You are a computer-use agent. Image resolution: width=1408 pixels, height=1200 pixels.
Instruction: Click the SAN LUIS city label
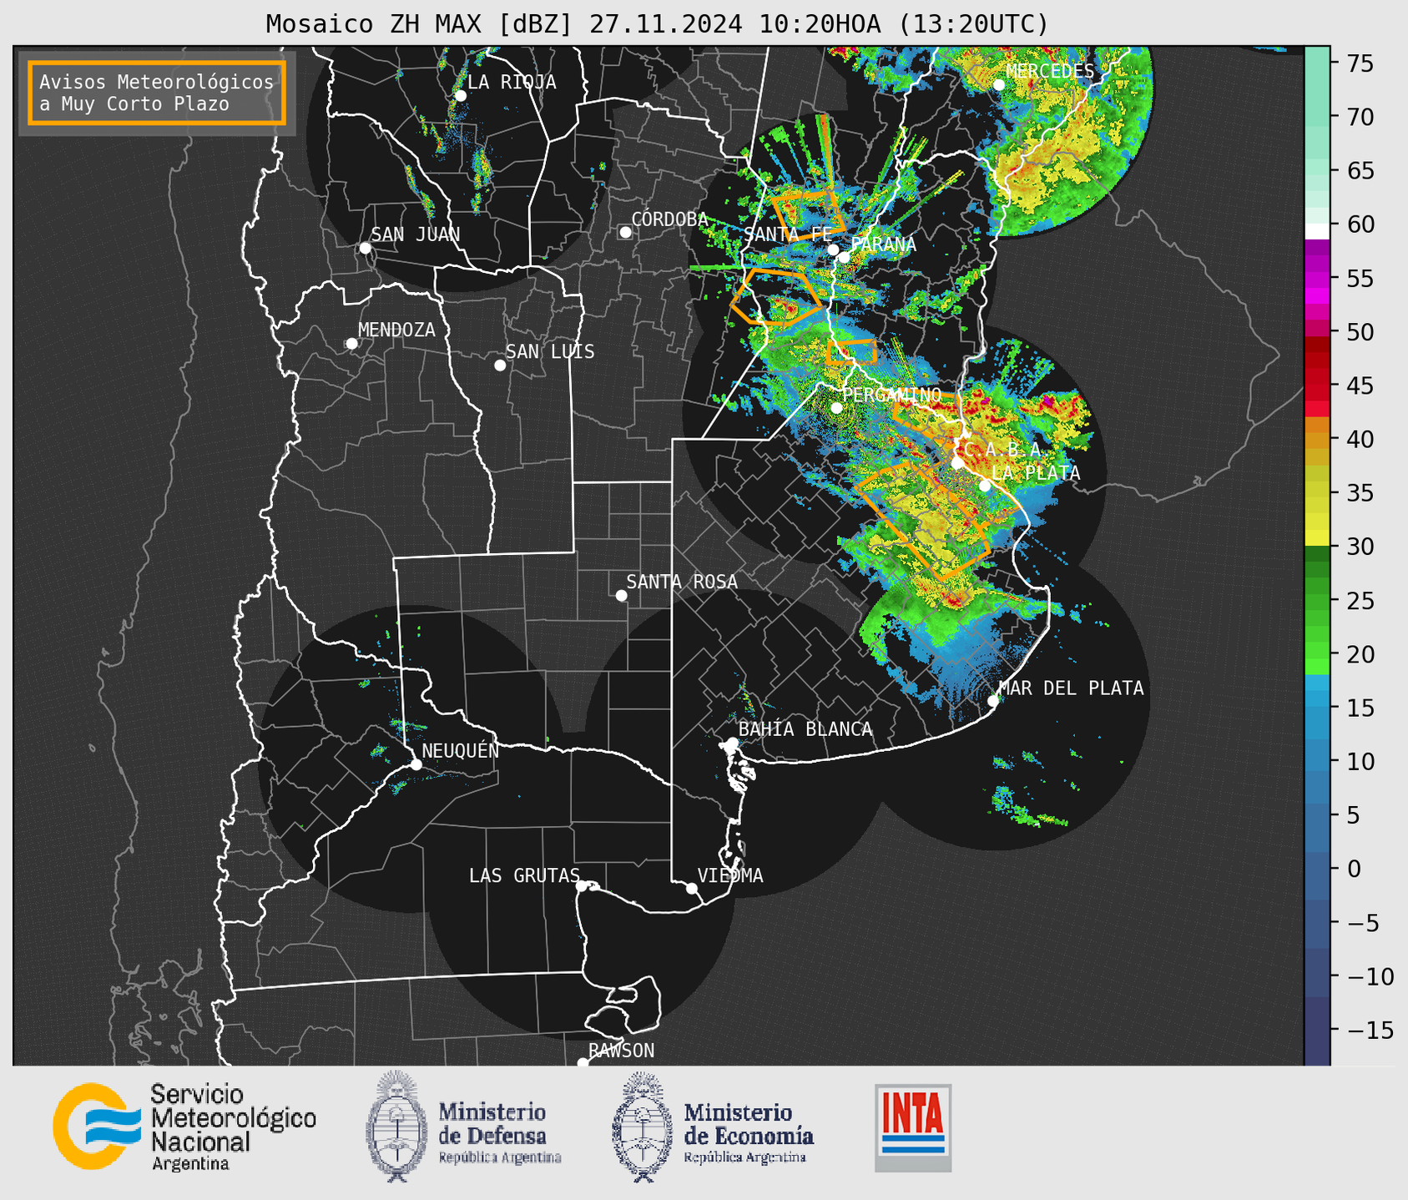click(550, 351)
